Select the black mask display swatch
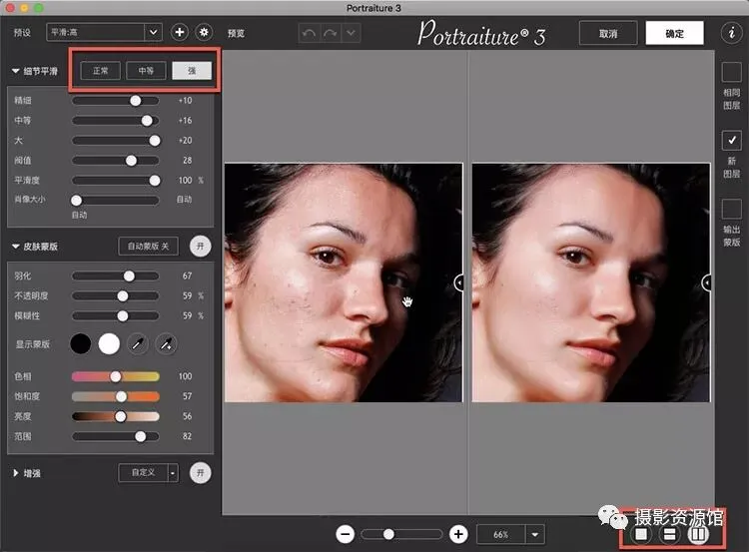The width and height of the screenshot is (749, 552). click(x=80, y=343)
